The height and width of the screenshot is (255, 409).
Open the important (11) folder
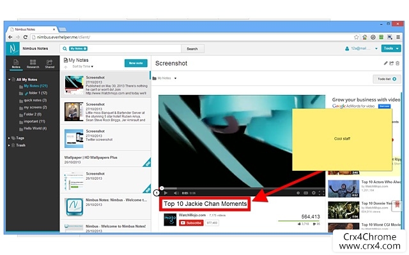[x=35, y=121]
